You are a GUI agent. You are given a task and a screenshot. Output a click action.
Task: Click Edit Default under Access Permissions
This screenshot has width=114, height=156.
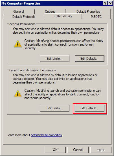[x=89, y=59]
